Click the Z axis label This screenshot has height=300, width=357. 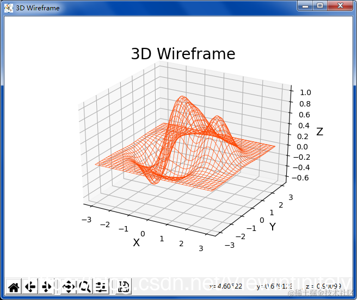319,132
